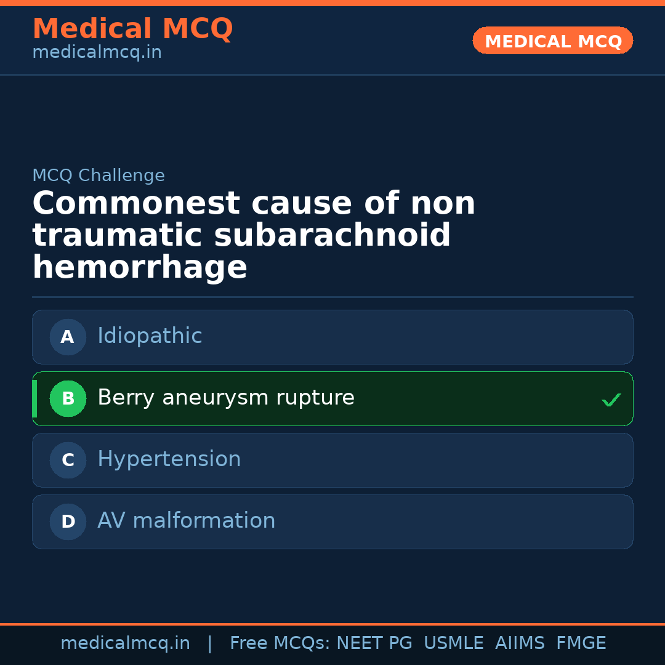Expand details for option B answer
This screenshot has width=665, height=665.
(x=225, y=398)
